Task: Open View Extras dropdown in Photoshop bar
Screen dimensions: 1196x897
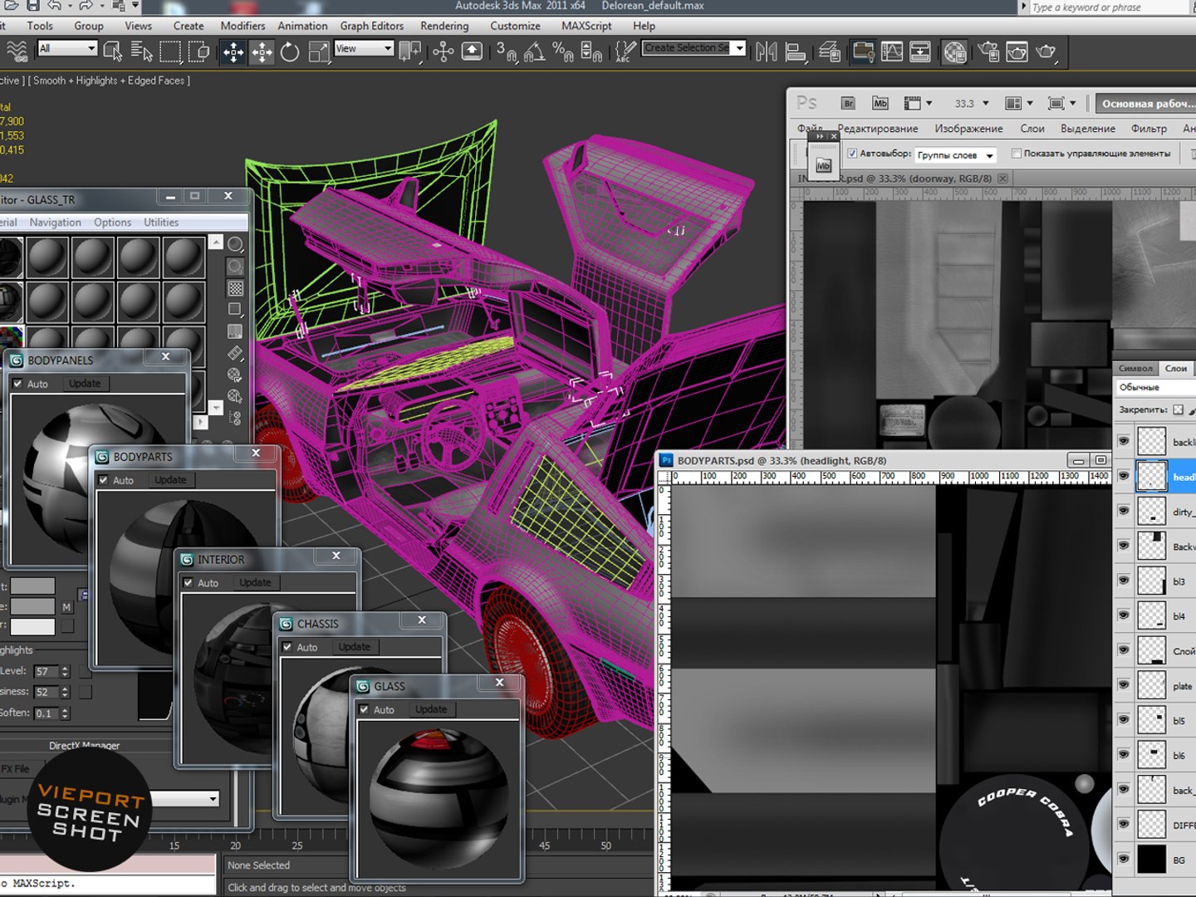Action: click(x=918, y=104)
